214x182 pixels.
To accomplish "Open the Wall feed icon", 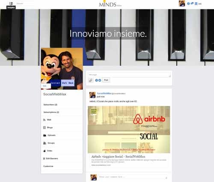I will click(x=45, y=120).
